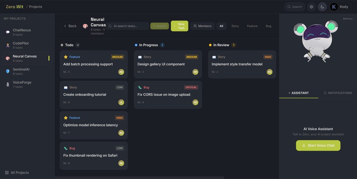Select SentinelAI project in sidebar
Screen dimensions: 357x179
click(27, 71)
